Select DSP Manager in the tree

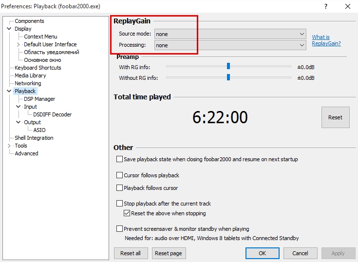(39, 99)
